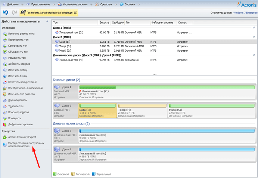Click the check volume icon (Проверить)

click(4, 118)
